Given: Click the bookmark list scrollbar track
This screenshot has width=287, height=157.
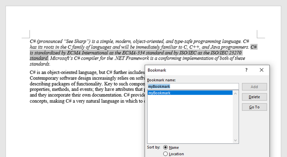Looking at the screenshot, I should pyautogui.click(x=235, y=117).
